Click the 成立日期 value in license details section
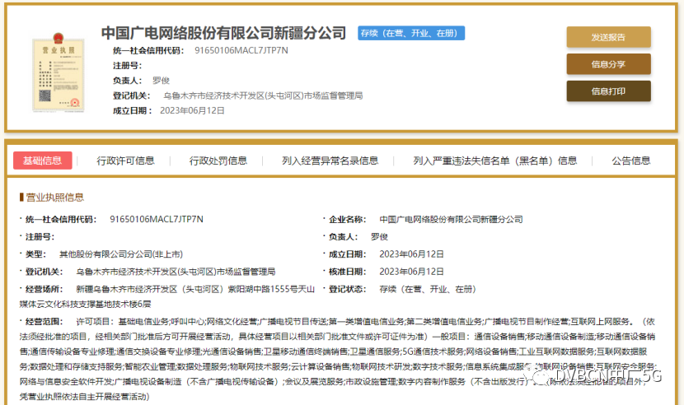Screen dimensions: 684x405 point(411,254)
